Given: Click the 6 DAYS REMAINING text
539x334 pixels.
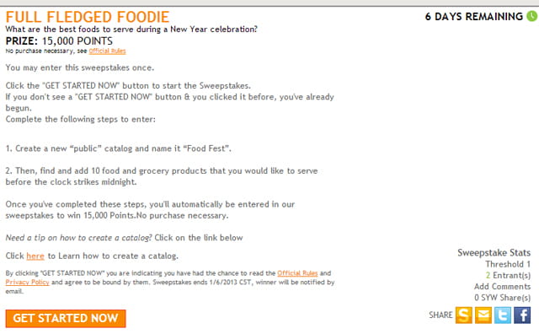Looking at the screenshot, I should click(474, 17).
